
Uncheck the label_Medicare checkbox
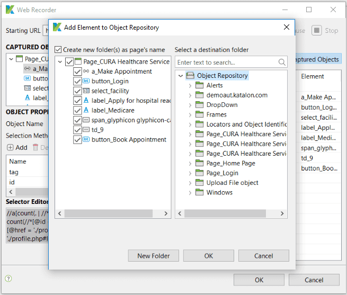coord(77,110)
